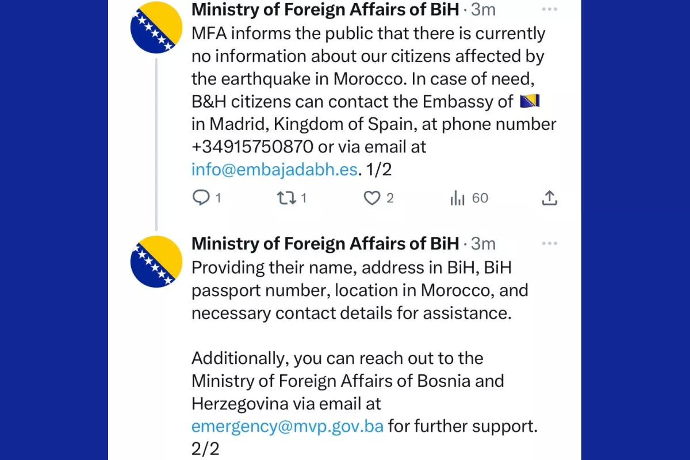The height and width of the screenshot is (460, 690).
Task: Click the second tweet's BiH flag avatar
Action: [x=156, y=261]
